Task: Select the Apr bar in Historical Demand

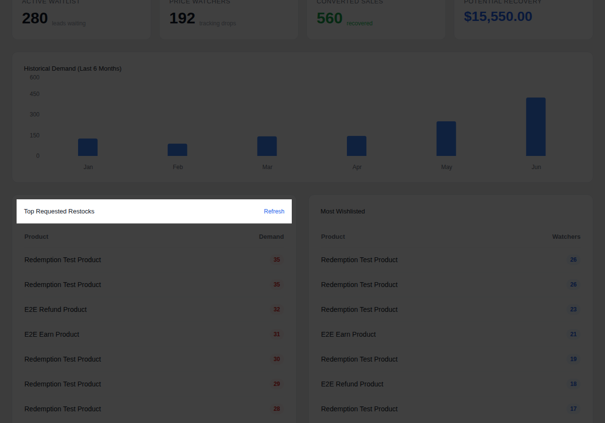Action: point(357,146)
